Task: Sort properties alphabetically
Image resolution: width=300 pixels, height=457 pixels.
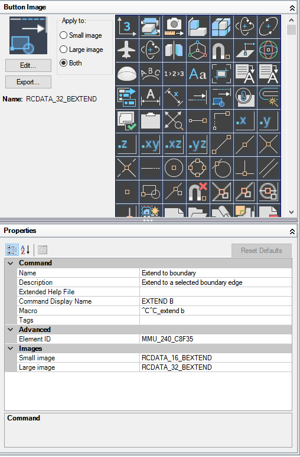Action: (x=25, y=250)
